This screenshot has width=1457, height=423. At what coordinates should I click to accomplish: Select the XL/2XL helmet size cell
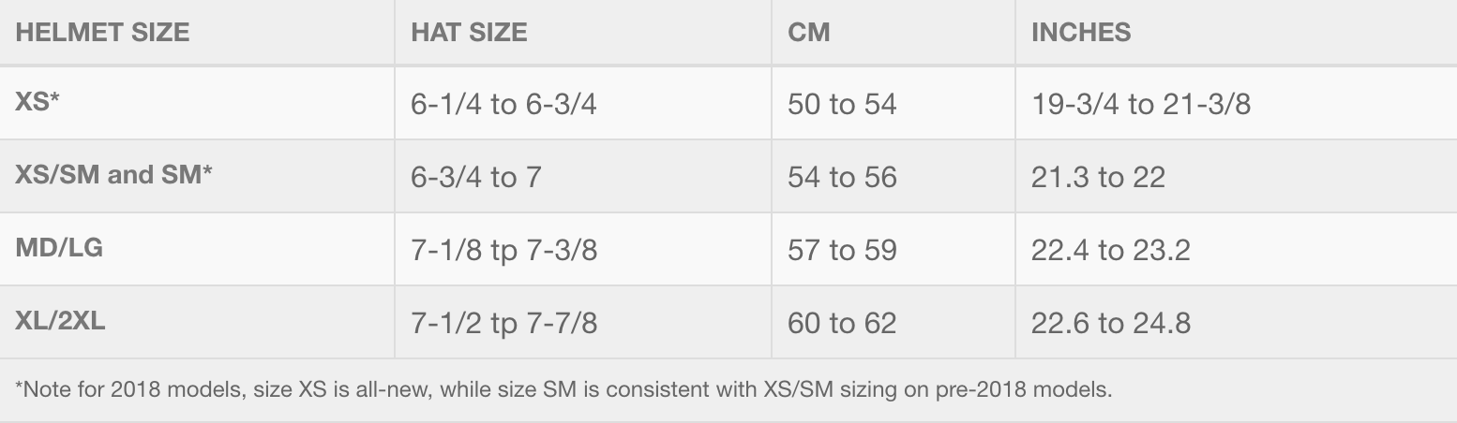tap(60, 321)
